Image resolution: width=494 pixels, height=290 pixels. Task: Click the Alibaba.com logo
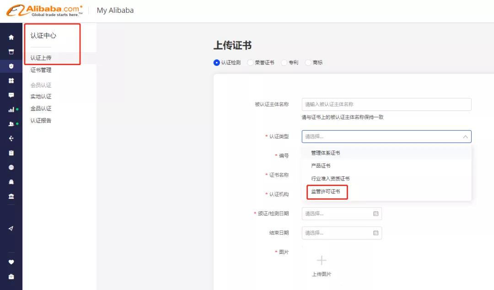point(43,9)
